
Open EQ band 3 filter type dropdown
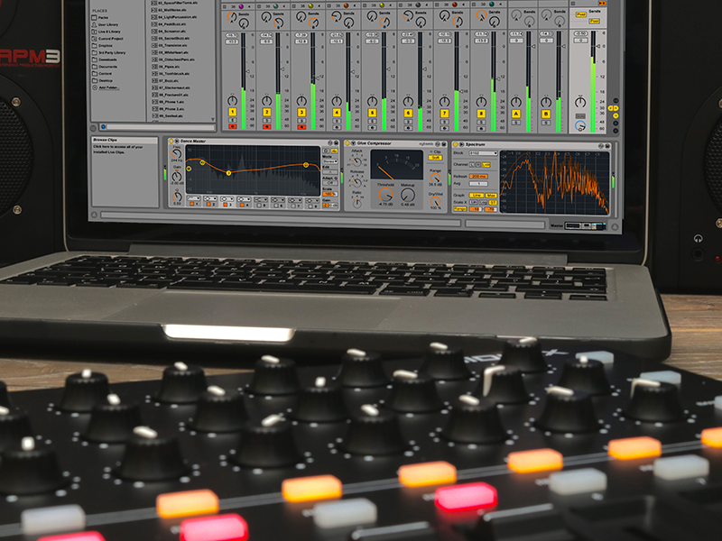tap(227, 199)
